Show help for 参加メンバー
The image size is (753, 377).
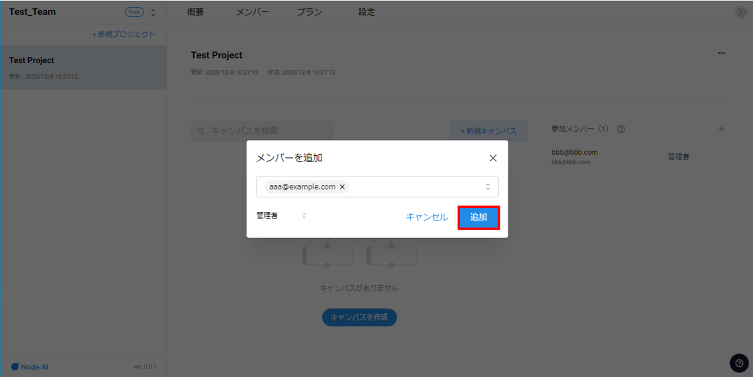621,129
